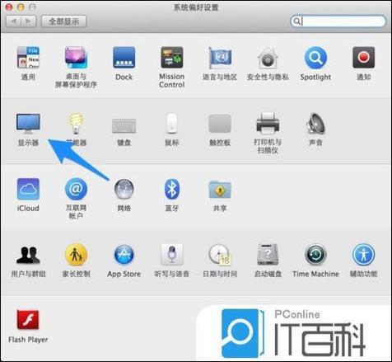Open Spotlight preferences icon
392x362 pixels.
(x=315, y=58)
